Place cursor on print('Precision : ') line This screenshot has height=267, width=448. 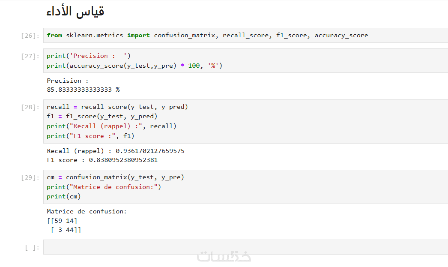click(89, 56)
